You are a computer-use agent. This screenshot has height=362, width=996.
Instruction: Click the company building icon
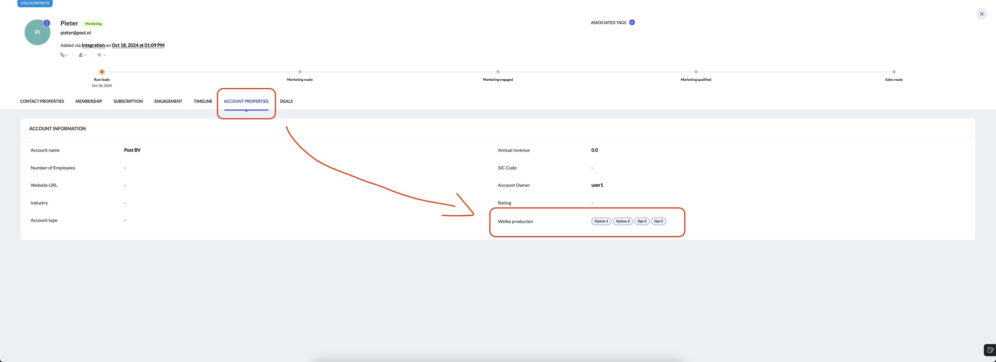click(80, 55)
